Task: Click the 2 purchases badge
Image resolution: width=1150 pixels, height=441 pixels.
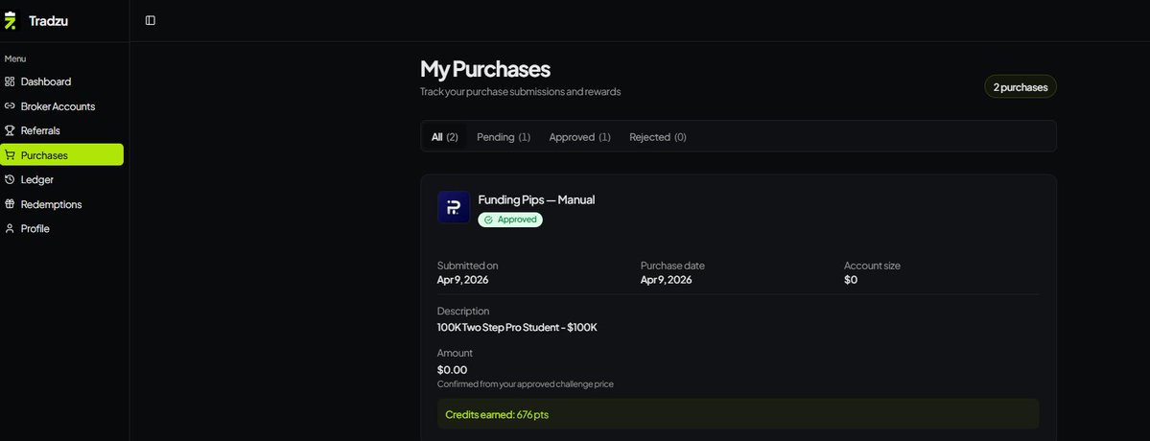Action: tap(1021, 86)
